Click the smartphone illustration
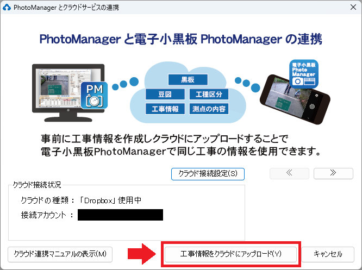The image size is (362, 270). point(295,100)
